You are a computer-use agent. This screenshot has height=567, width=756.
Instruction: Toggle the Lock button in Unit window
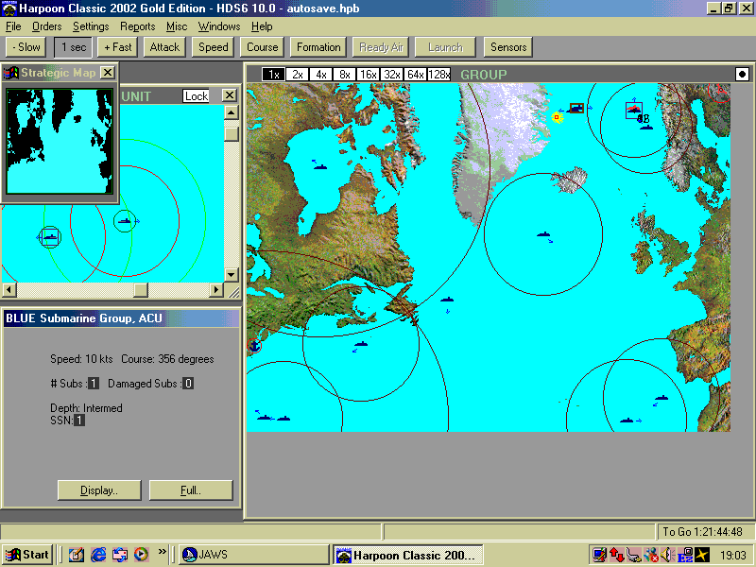pos(197,96)
